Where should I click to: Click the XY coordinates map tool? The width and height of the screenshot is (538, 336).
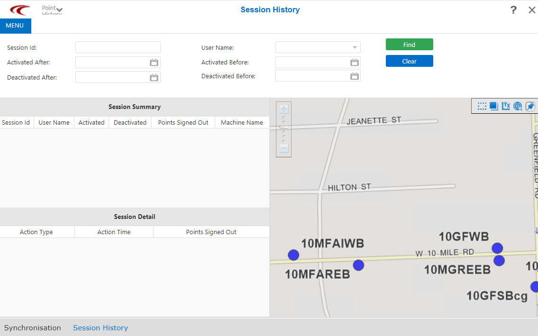point(505,106)
